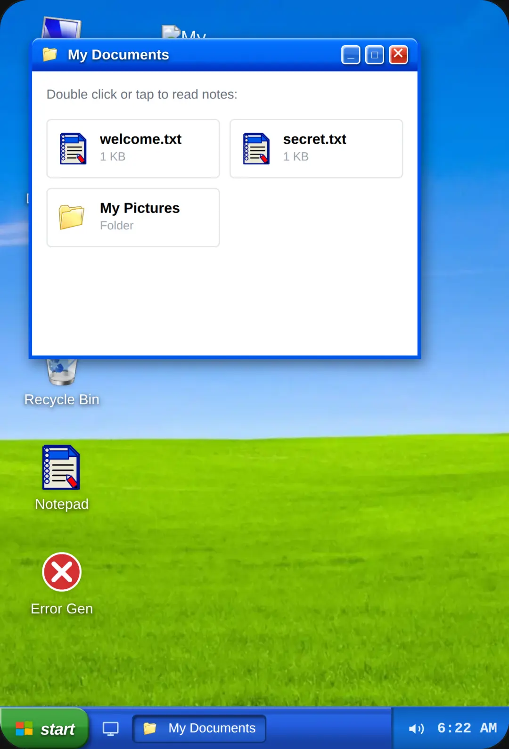
Task: Open the My Pictures folder icon
Action: click(72, 217)
